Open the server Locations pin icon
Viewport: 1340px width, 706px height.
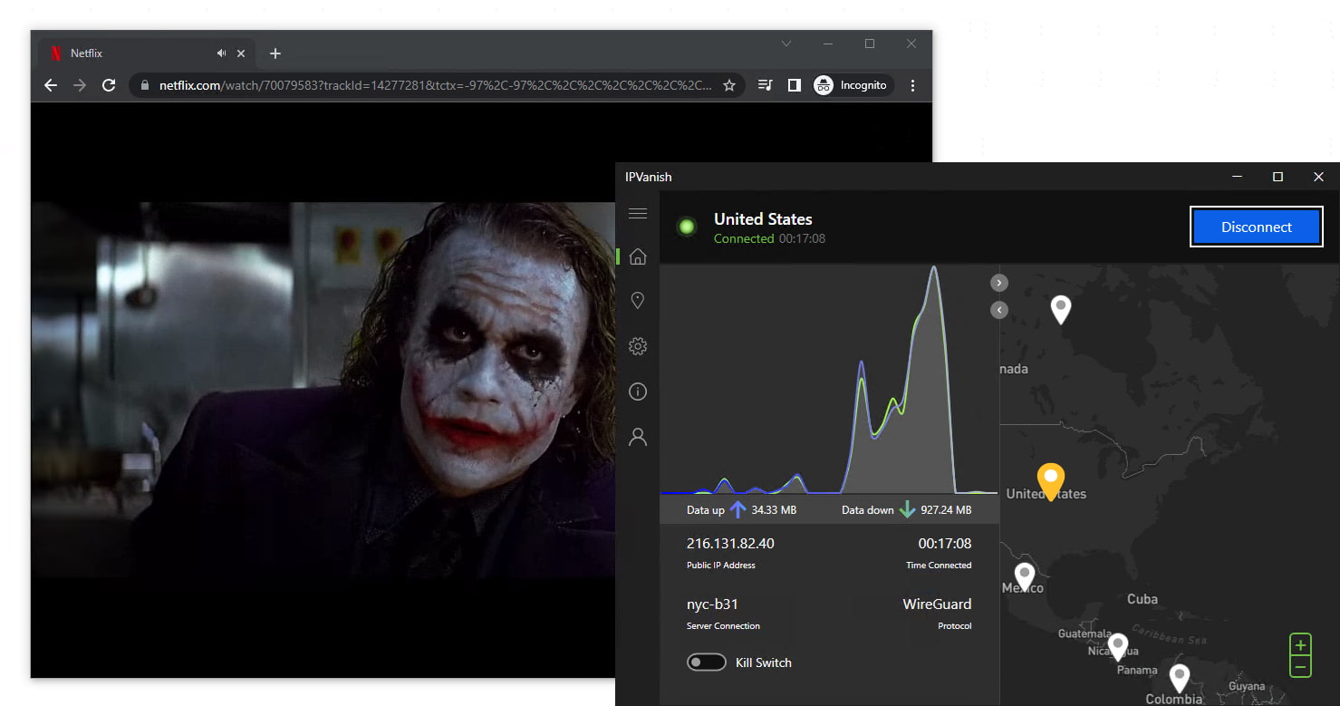638,300
